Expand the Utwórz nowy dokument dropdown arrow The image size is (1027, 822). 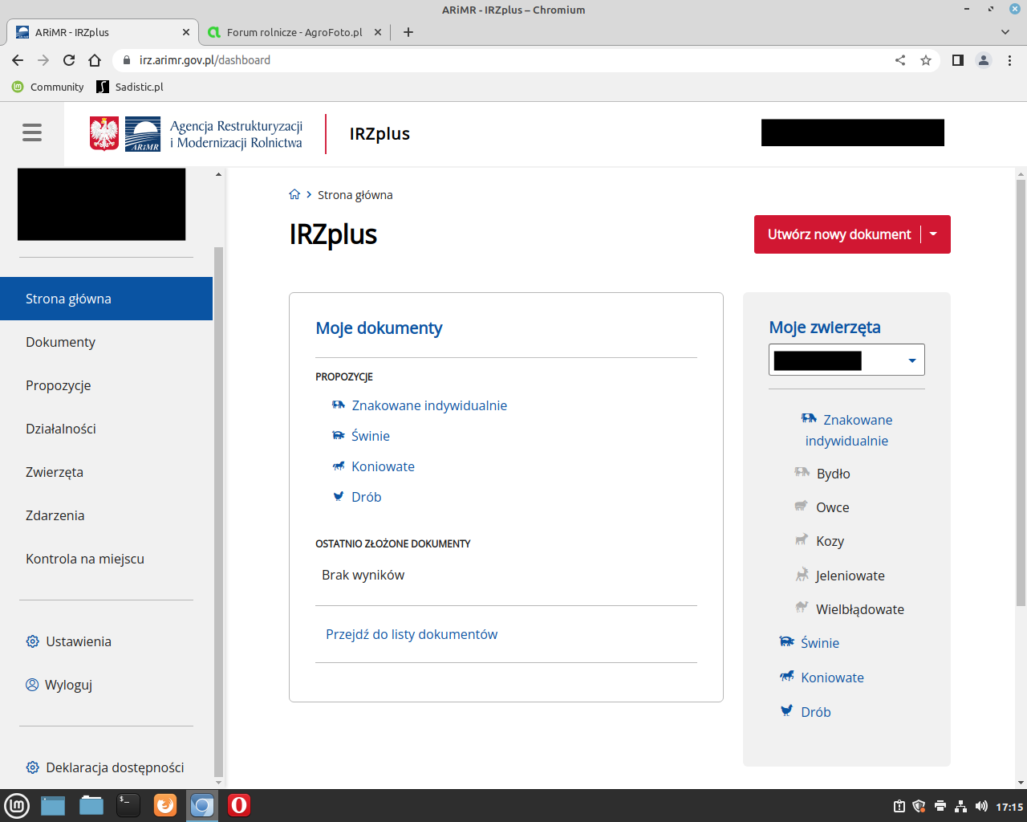pyautogui.click(x=933, y=234)
